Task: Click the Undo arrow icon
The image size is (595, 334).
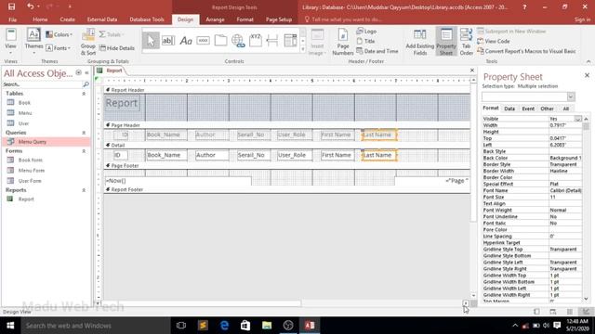Action: [31, 6]
